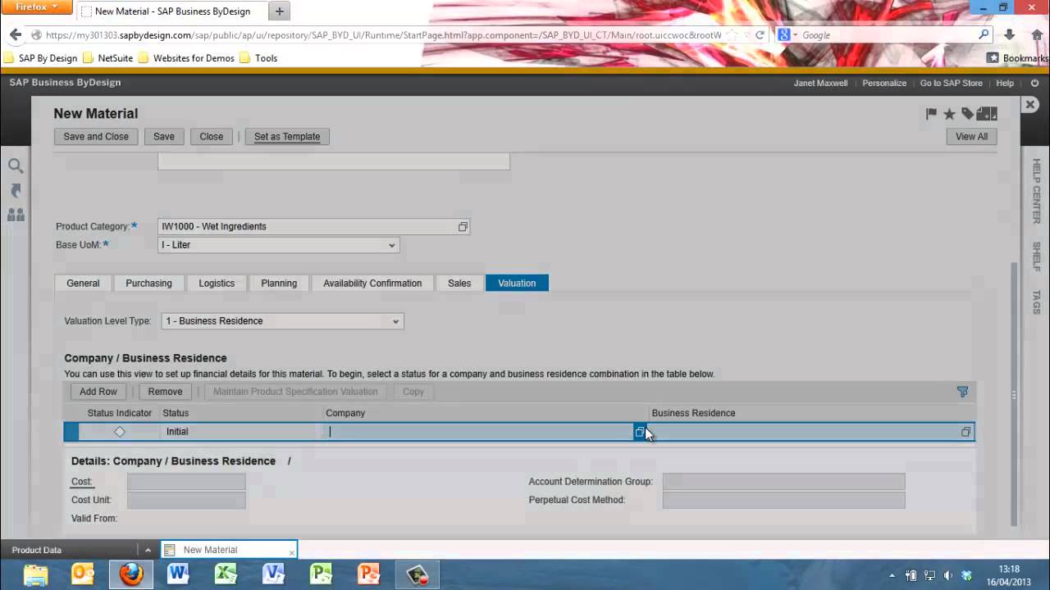Click Add Row in the valuation table
Image resolution: width=1050 pixels, height=590 pixels.
tap(98, 392)
